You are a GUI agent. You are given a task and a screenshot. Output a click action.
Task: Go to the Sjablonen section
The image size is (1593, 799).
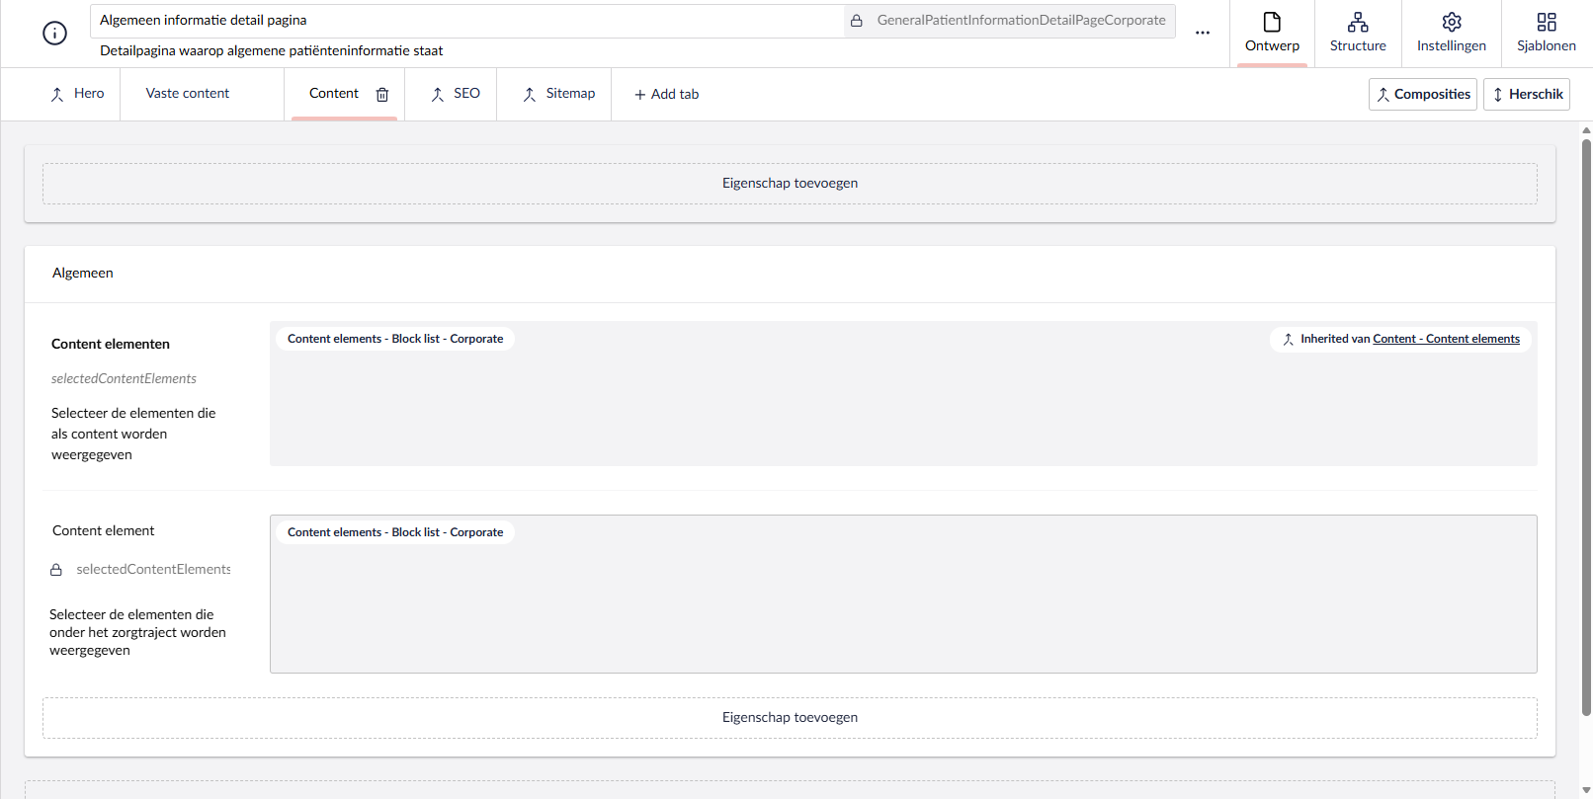coord(1546,34)
